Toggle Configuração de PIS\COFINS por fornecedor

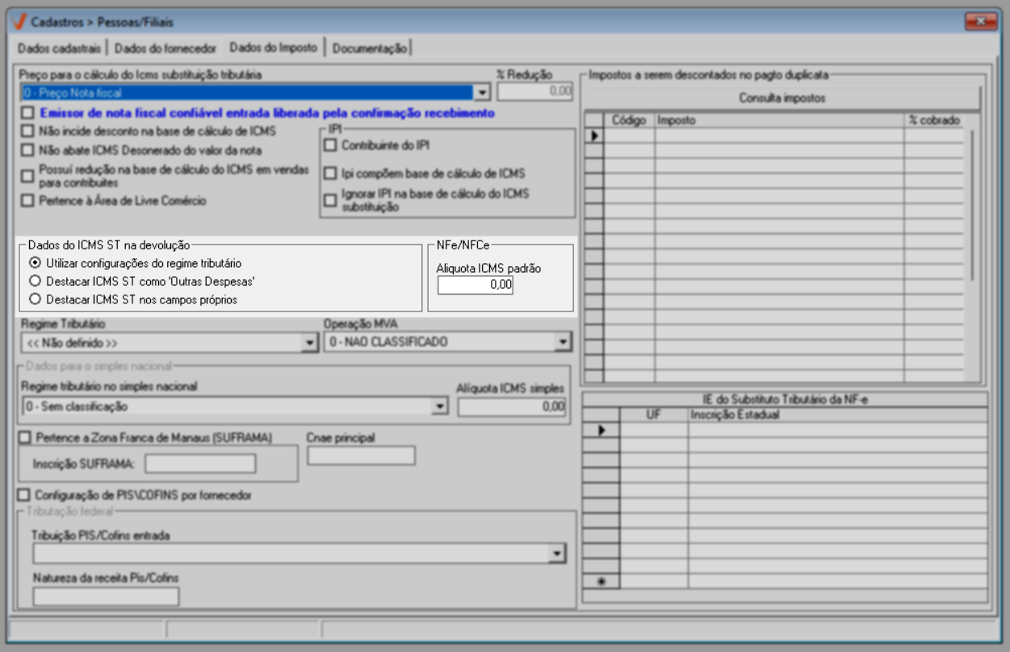tap(27, 495)
